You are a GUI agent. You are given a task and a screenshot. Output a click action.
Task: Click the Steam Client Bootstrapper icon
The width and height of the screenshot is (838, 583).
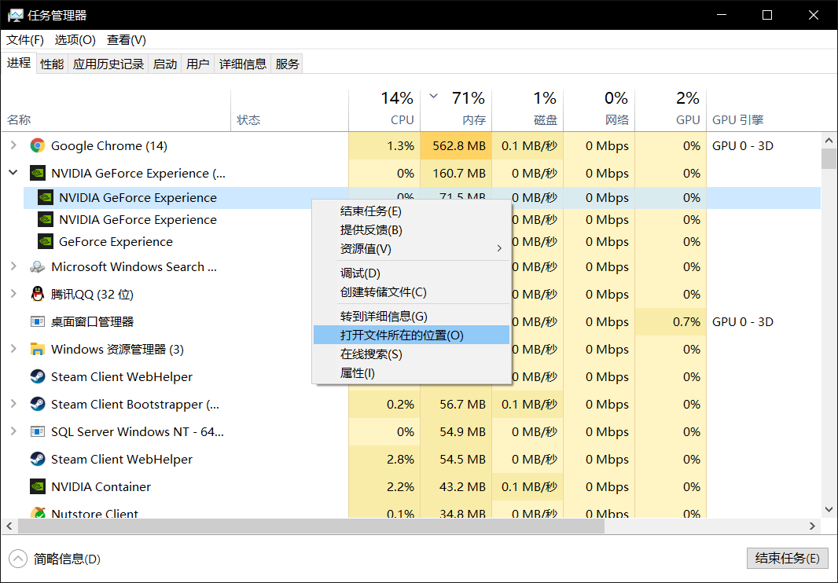38,404
